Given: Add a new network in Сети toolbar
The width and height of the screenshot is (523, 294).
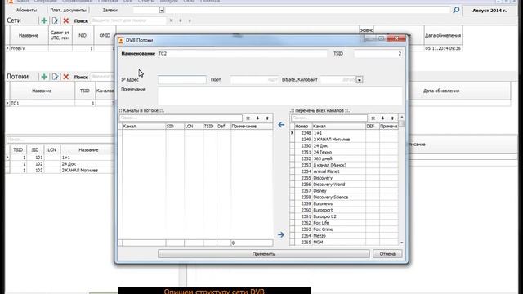Looking at the screenshot, I should click(x=44, y=20).
